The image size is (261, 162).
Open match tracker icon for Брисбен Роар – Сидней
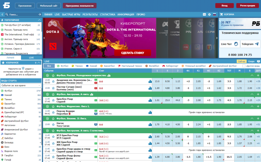tap(96, 100)
